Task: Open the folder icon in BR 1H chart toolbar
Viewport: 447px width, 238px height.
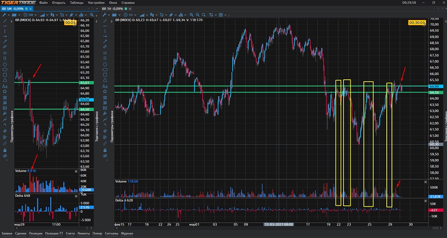Action: [114, 15]
